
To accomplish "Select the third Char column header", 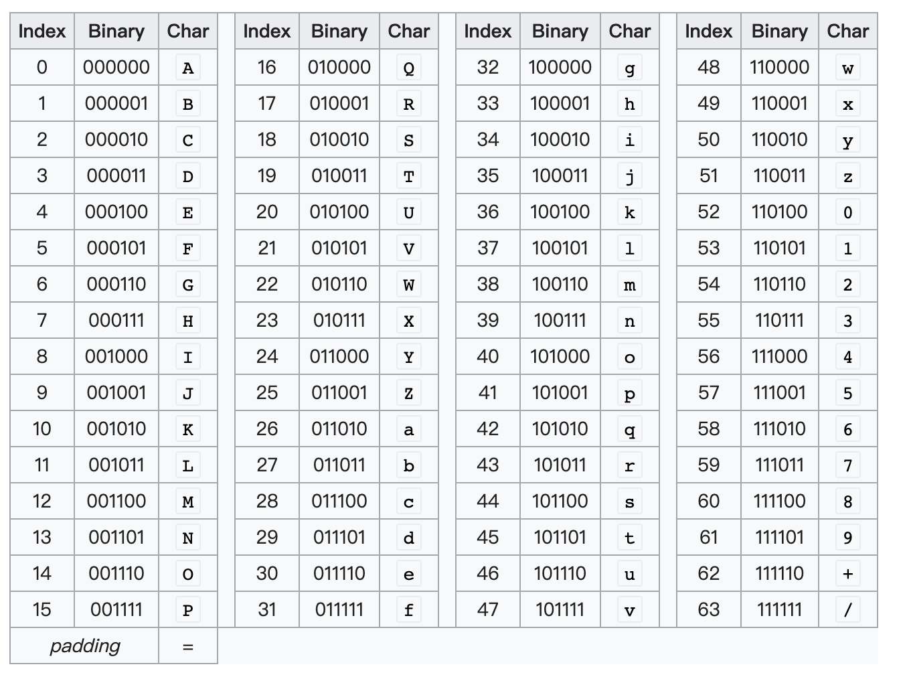I will [629, 31].
